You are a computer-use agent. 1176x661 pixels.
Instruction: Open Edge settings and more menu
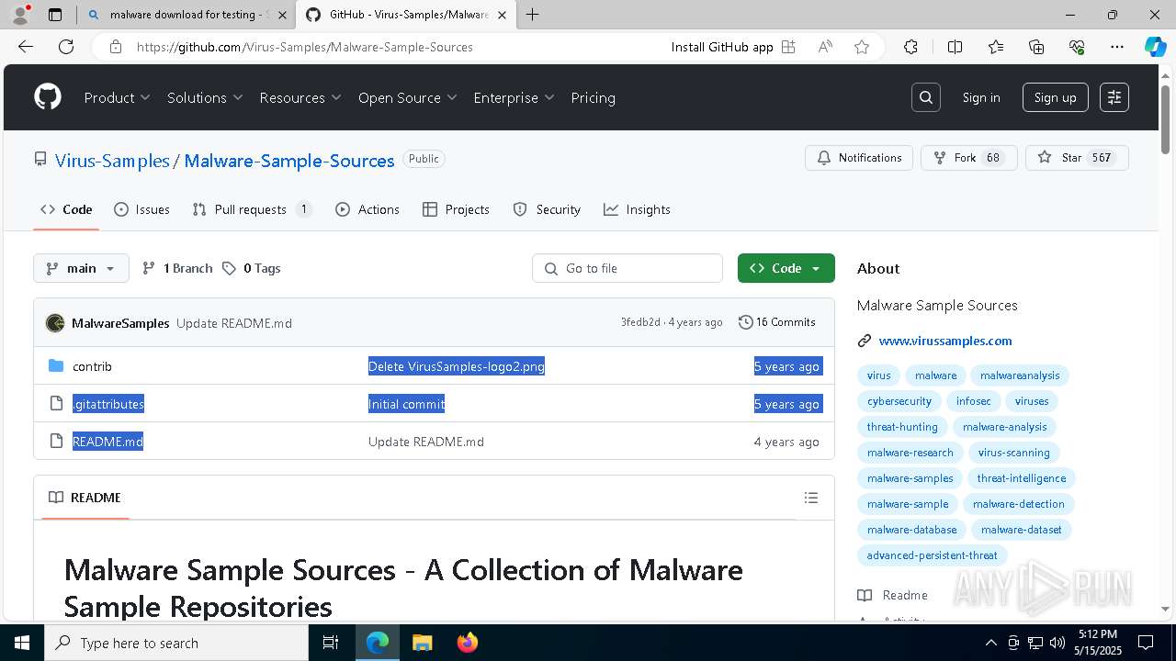point(1117,47)
